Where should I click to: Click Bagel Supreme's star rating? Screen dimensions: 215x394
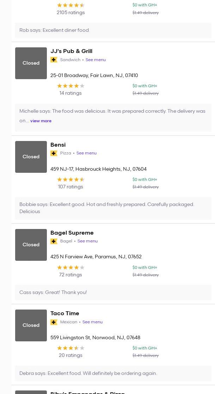(70, 267)
